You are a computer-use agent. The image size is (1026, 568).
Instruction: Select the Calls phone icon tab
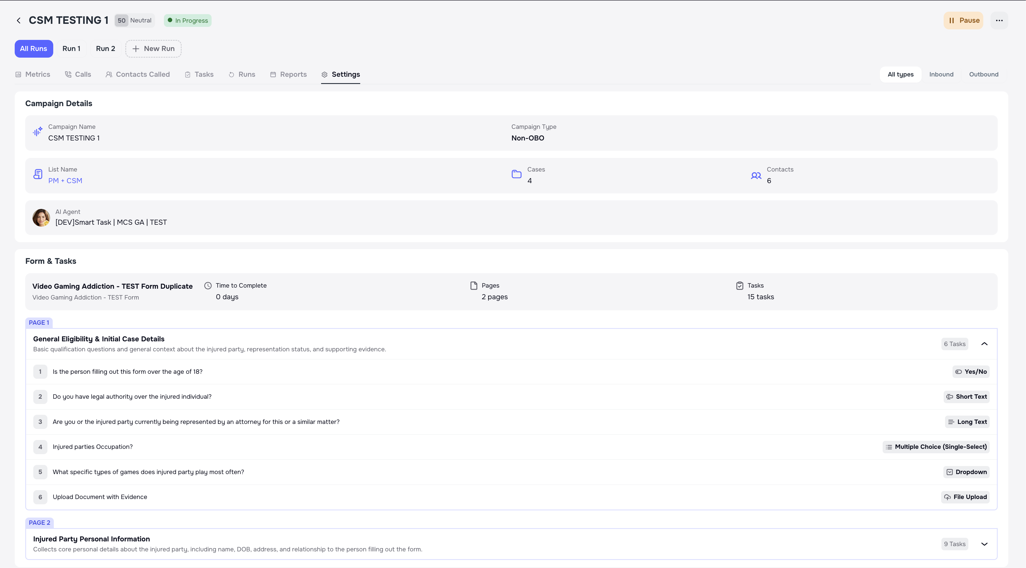click(x=68, y=74)
